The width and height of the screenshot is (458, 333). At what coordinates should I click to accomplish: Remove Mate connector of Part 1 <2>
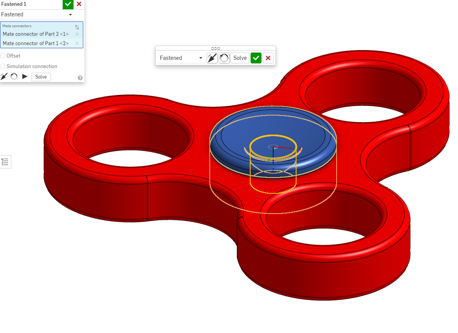pos(77,44)
